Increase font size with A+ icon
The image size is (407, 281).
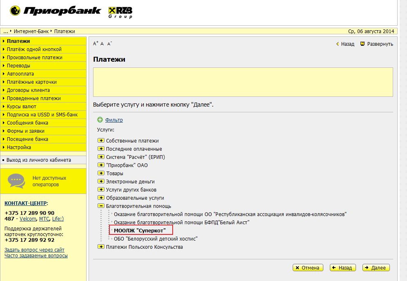(96, 43)
